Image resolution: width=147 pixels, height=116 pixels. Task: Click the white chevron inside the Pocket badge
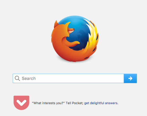[21, 103]
